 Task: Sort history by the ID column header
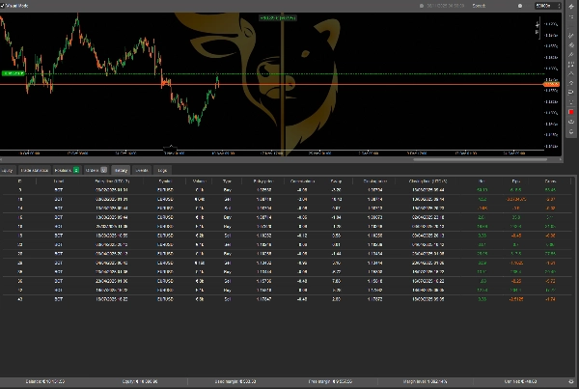[19, 181]
